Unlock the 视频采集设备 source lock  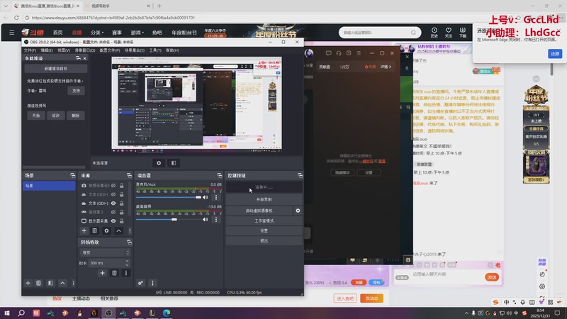tap(121, 186)
